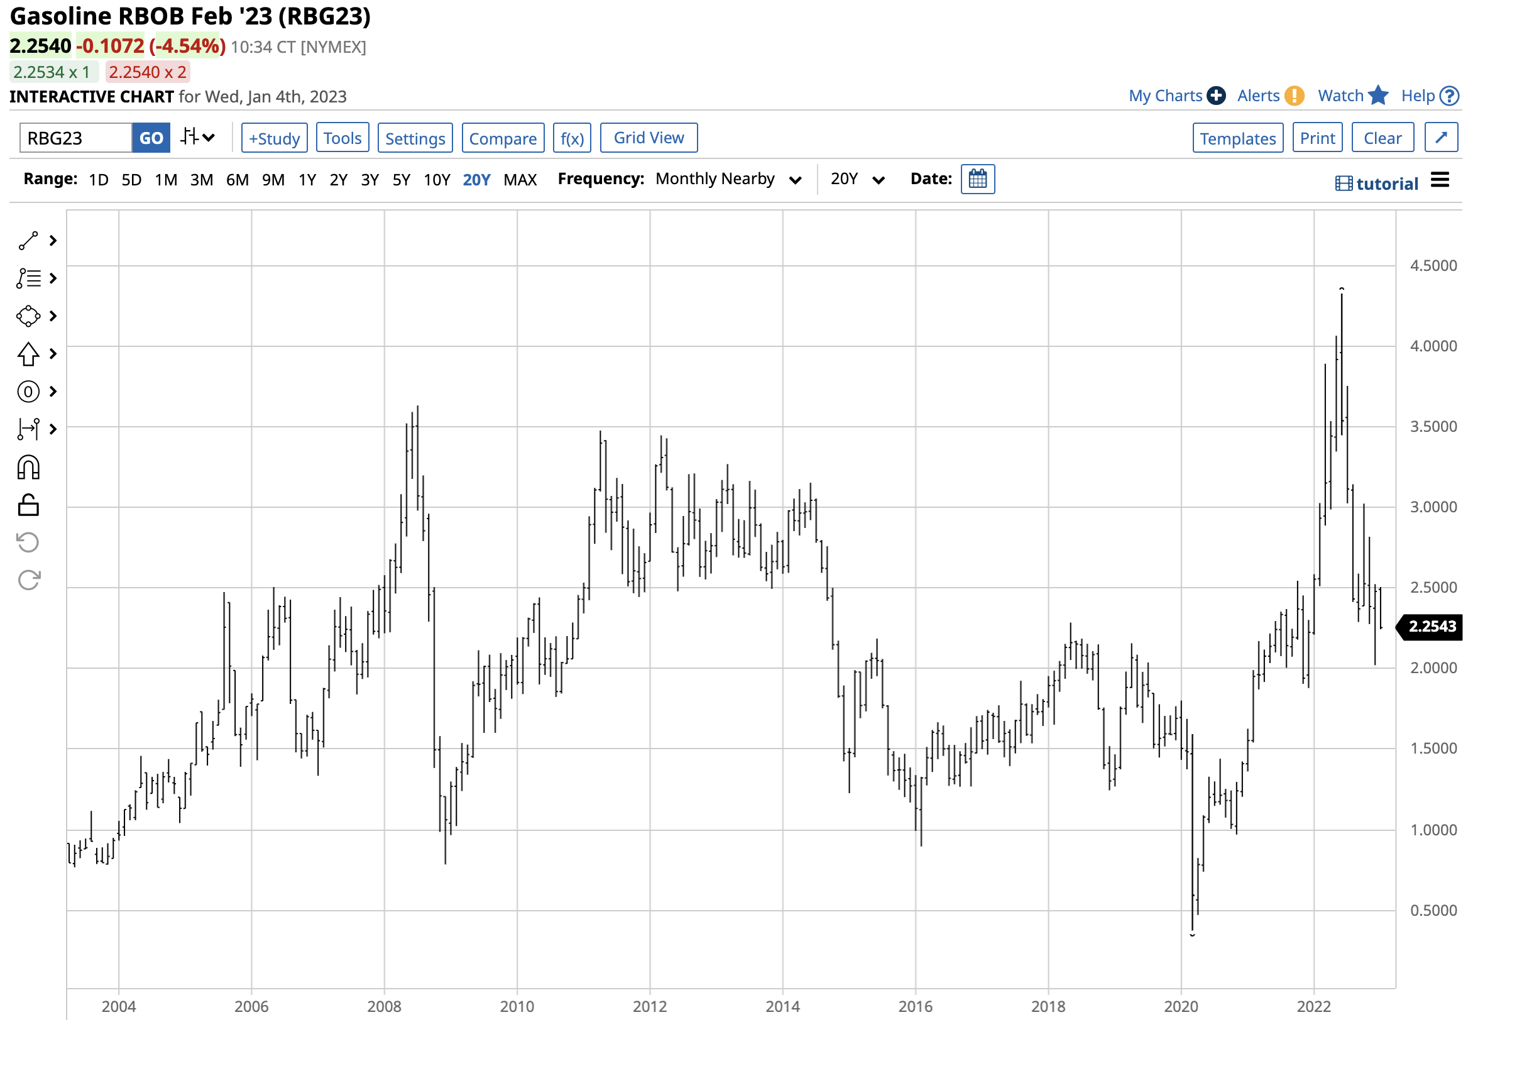The image size is (1517, 1071).
Task: Click the redo arrow icon
Action: 28,581
